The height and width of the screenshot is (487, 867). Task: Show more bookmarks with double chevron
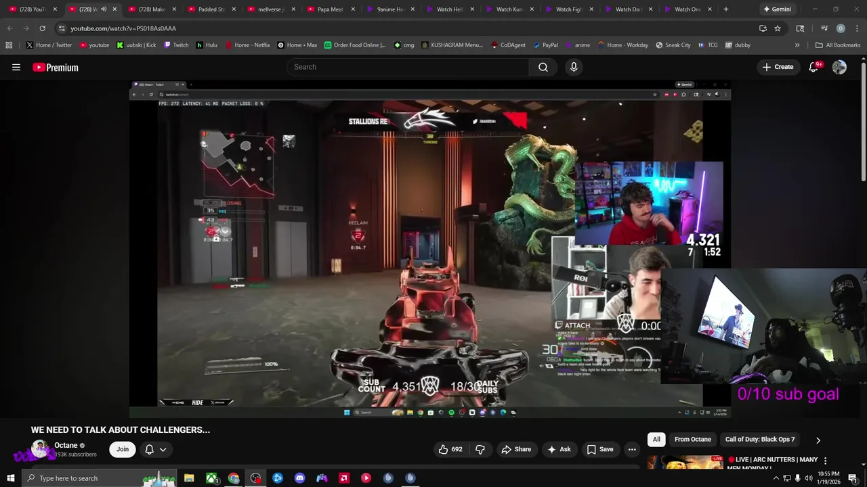click(x=797, y=45)
